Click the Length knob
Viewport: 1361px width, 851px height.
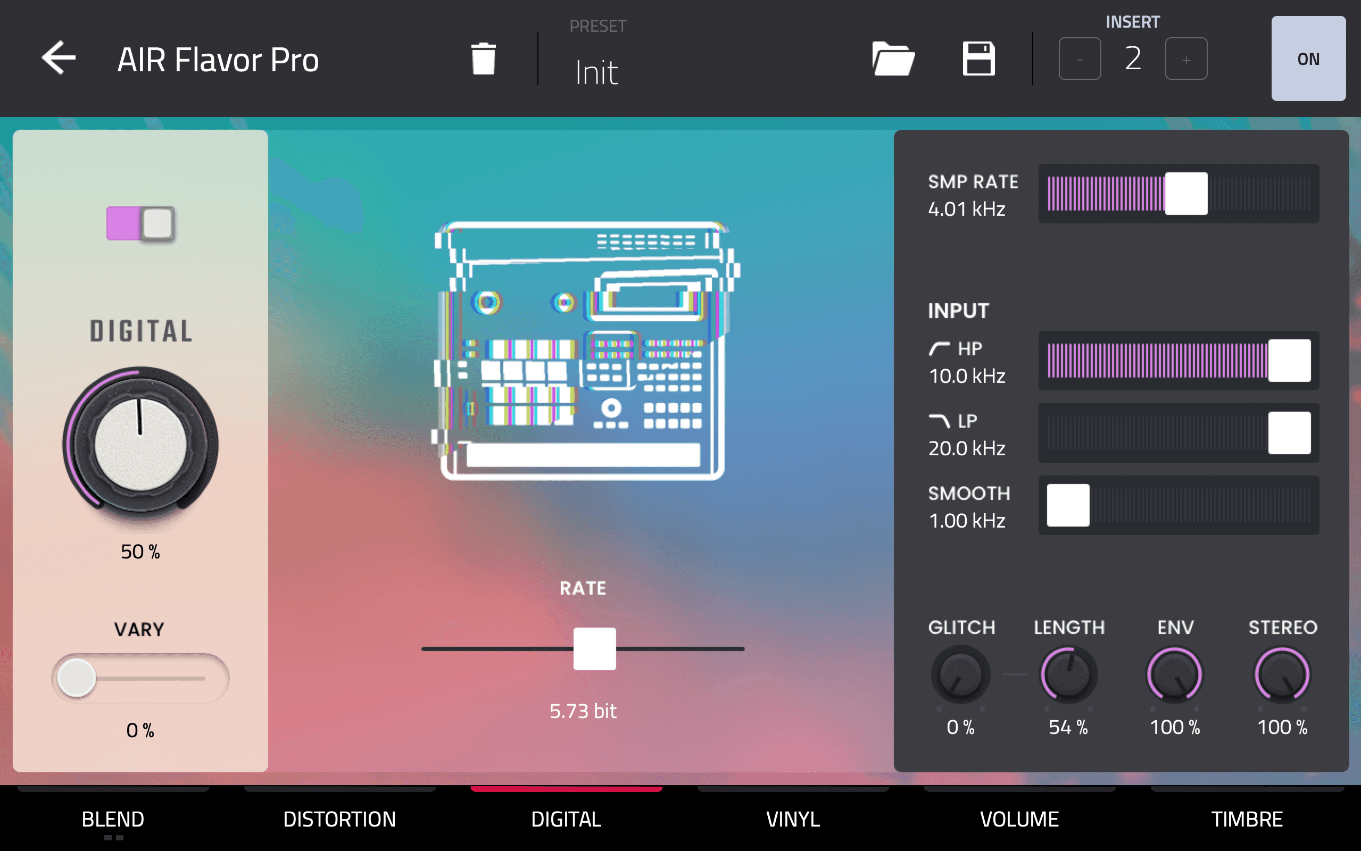1068,674
